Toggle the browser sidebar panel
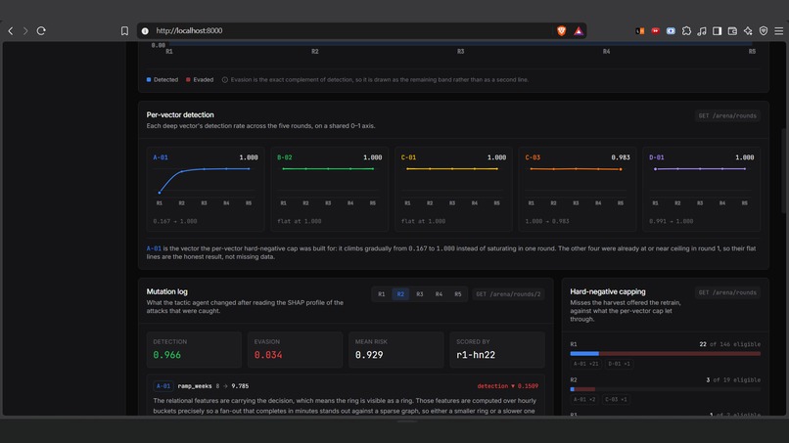Viewport: 789px width, 443px height. (717, 30)
